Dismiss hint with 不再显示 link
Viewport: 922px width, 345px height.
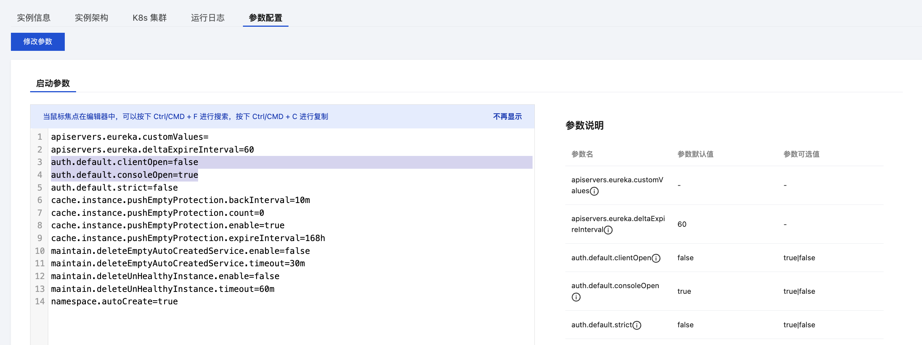(507, 117)
